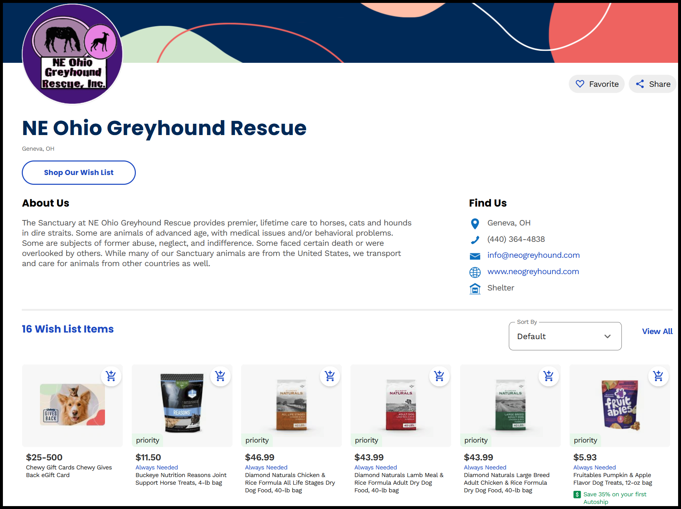Click Always Needed label under $5.93
The width and height of the screenshot is (681, 509).
(595, 468)
